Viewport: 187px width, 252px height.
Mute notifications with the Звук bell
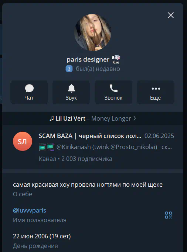point(71,92)
